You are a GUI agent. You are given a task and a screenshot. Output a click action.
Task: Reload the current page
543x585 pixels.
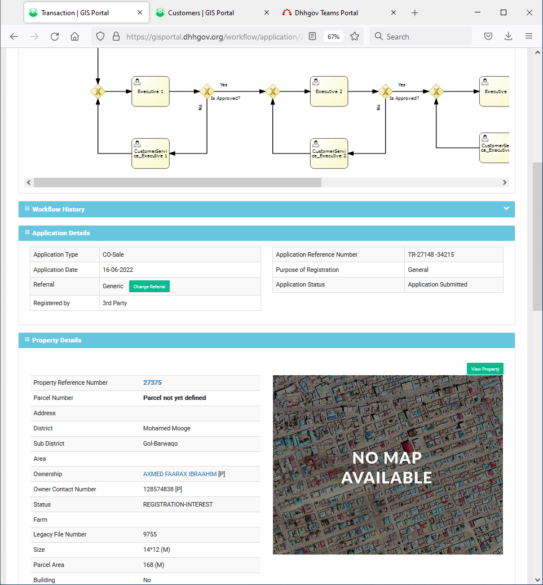point(55,36)
